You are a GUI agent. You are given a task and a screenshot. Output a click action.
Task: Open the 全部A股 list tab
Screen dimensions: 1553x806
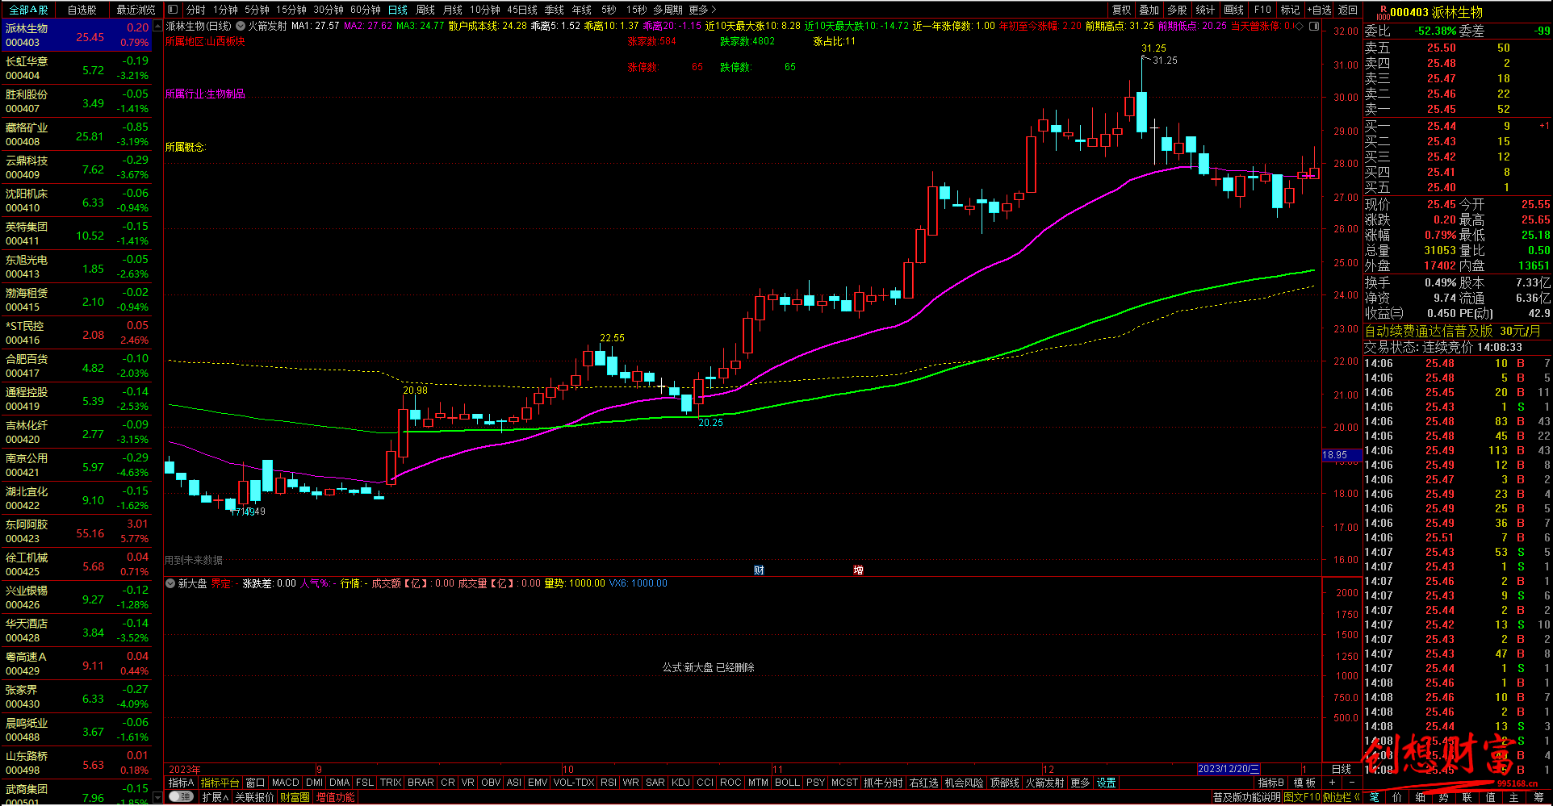[x=28, y=10]
